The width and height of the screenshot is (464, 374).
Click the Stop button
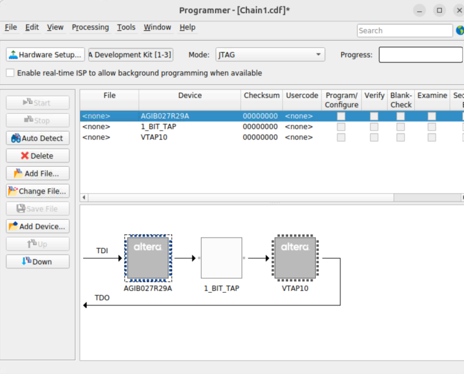38,120
